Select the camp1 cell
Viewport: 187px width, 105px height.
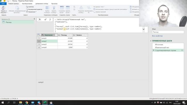[49, 38]
